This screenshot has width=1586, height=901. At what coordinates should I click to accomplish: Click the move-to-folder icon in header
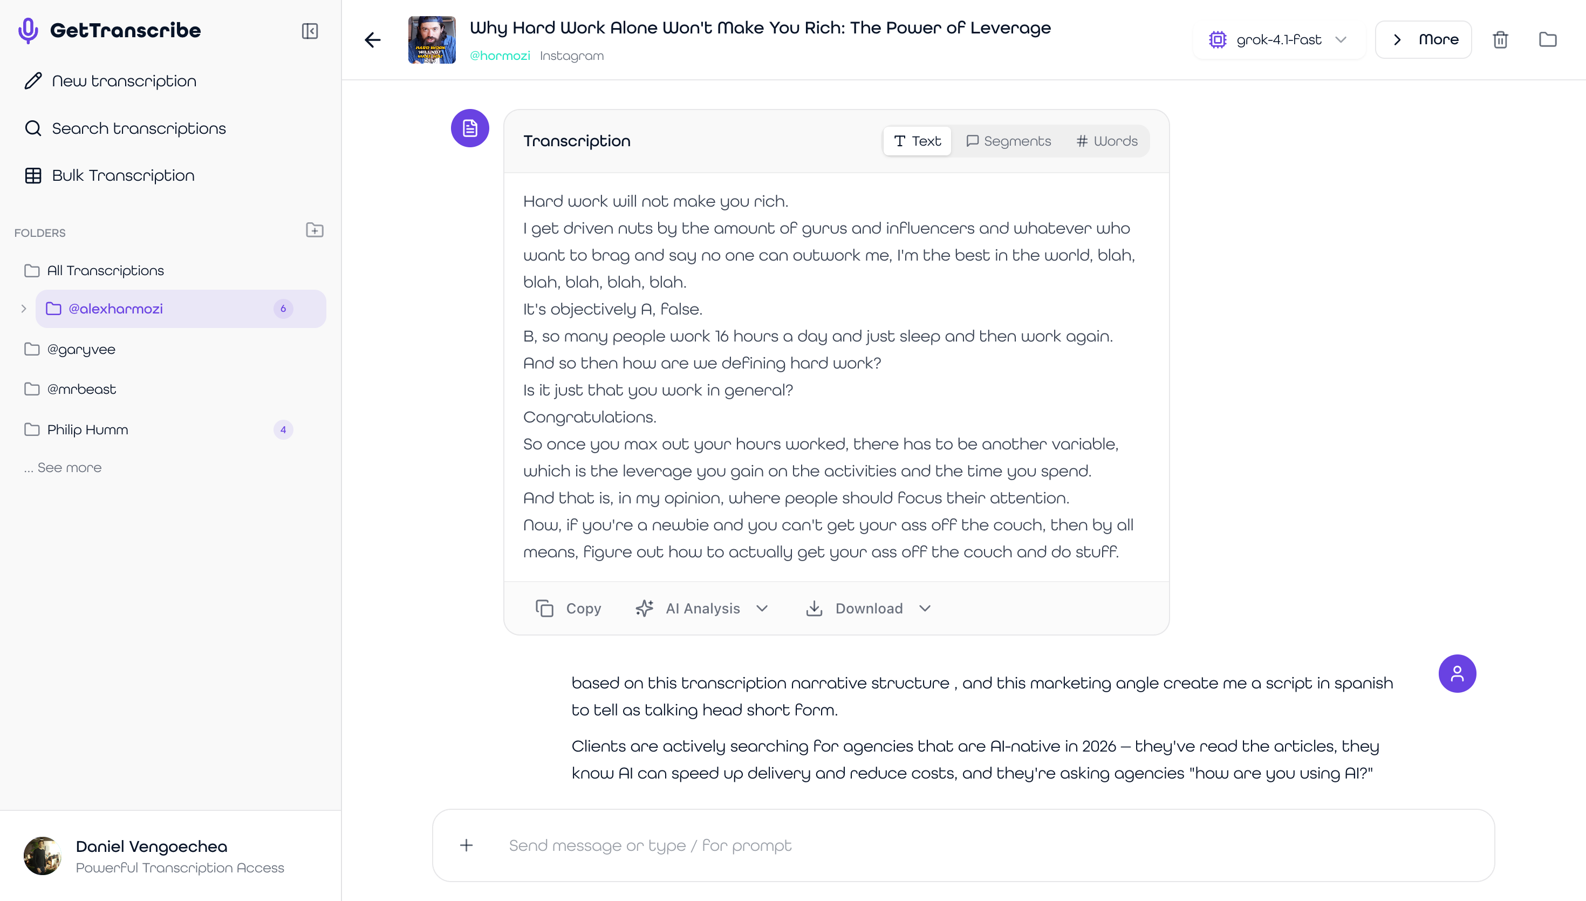(x=1548, y=39)
